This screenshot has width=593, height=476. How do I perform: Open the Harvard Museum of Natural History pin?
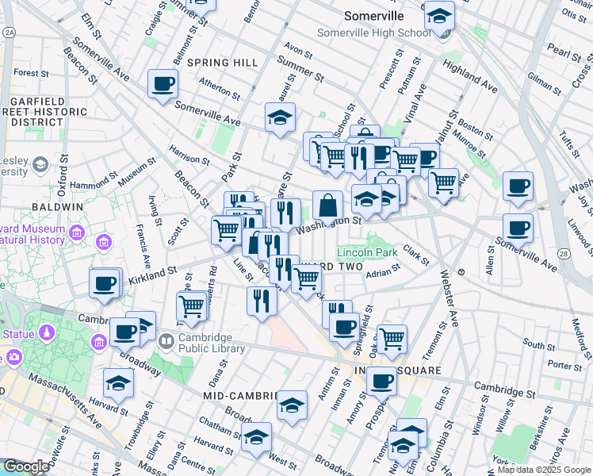(77, 232)
